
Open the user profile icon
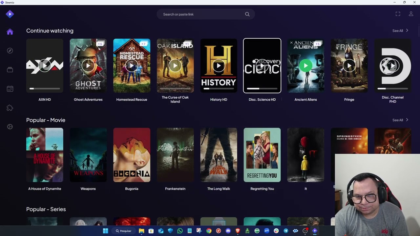[411, 14]
